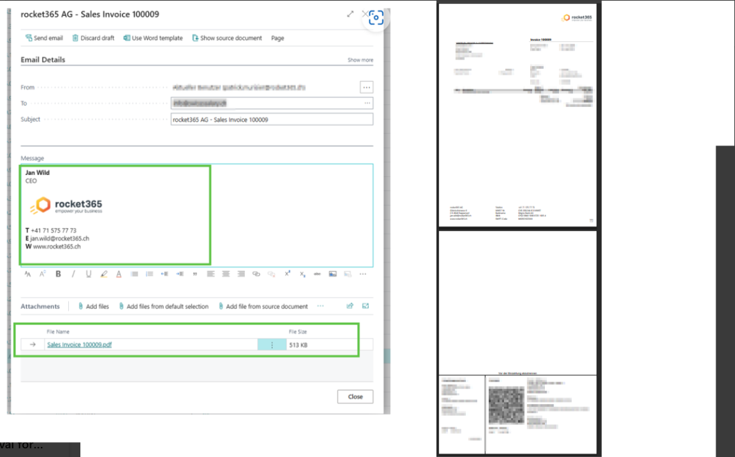This screenshot has height=457, width=735.
Task: Insert image into message
Action: (332, 274)
